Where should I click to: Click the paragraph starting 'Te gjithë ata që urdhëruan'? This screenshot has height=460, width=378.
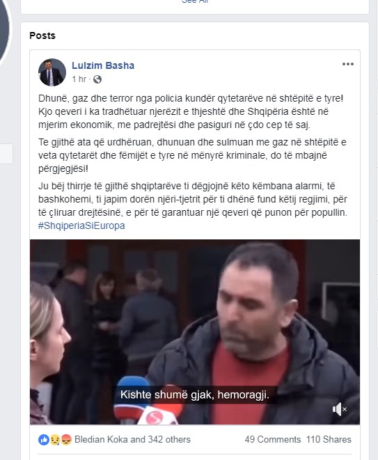coord(192,155)
